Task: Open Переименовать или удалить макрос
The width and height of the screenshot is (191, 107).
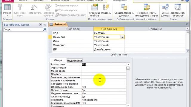Action: click(147, 10)
